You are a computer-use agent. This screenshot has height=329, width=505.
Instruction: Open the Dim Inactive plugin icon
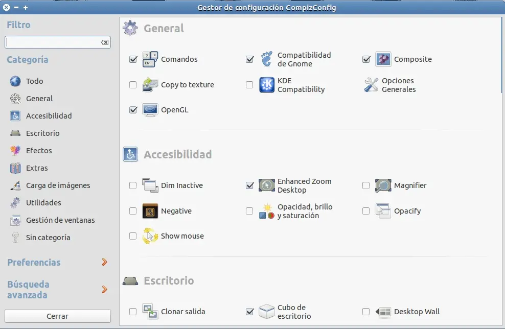[x=150, y=185]
